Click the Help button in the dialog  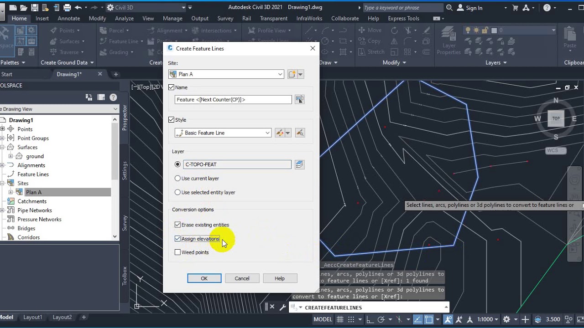pos(280,278)
